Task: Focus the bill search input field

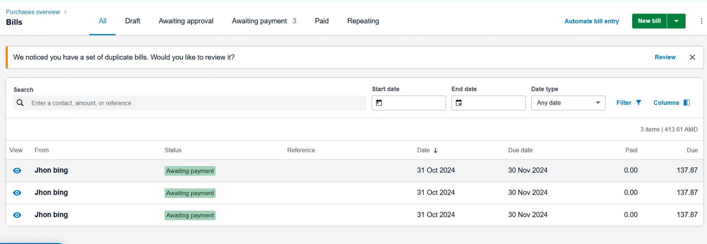Action: (190, 103)
